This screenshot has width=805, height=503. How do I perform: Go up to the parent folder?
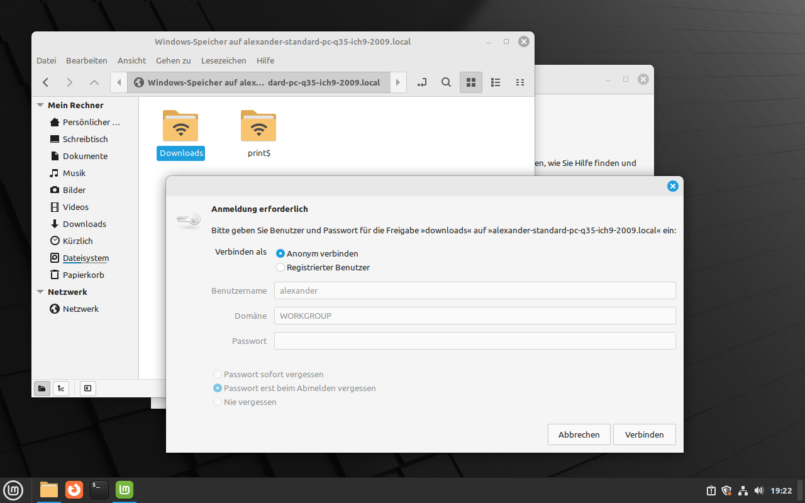coord(94,82)
